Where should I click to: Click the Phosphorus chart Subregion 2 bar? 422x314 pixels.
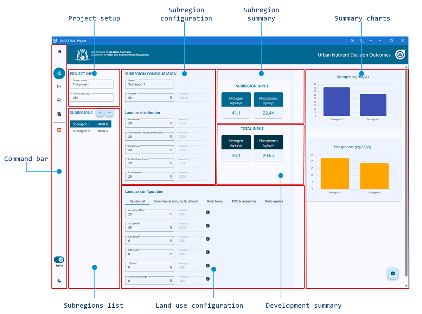coord(374,176)
